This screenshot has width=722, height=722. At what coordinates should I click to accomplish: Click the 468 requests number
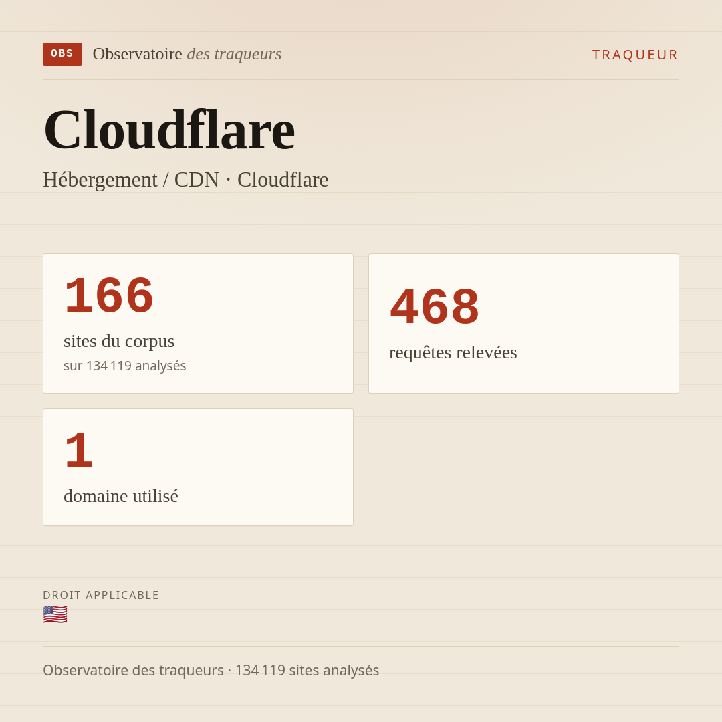(x=435, y=307)
